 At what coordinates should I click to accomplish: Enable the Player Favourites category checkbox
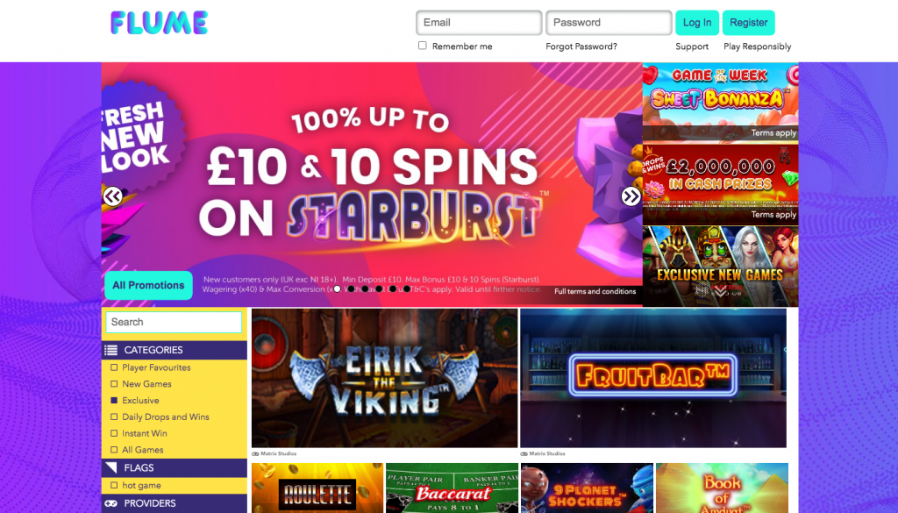114,367
